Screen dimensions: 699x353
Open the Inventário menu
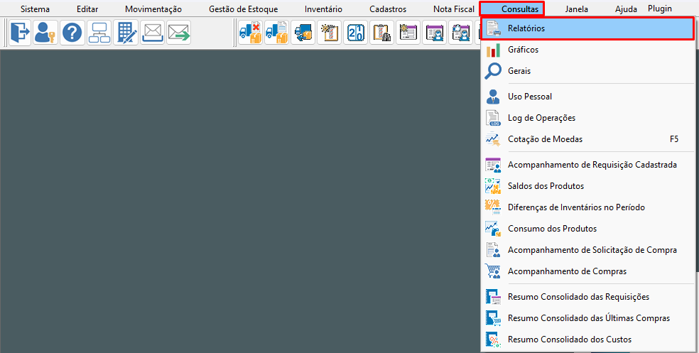324,9
